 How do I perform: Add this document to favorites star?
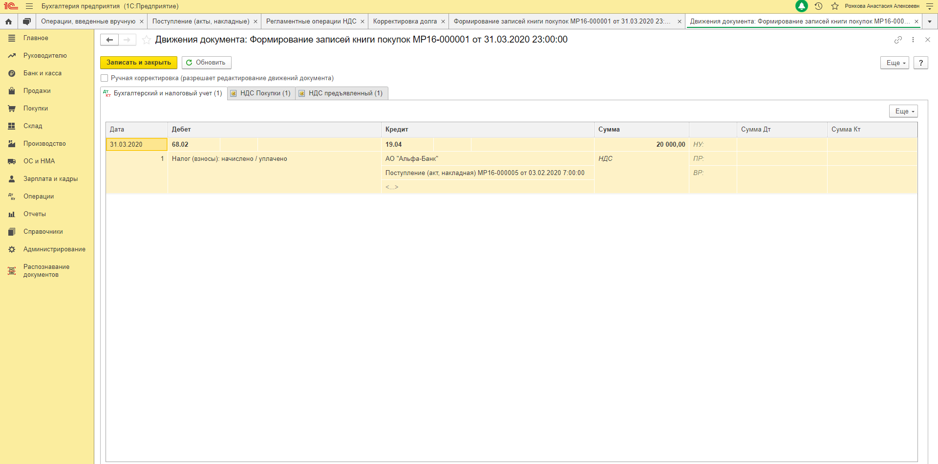click(x=146, y=40)
